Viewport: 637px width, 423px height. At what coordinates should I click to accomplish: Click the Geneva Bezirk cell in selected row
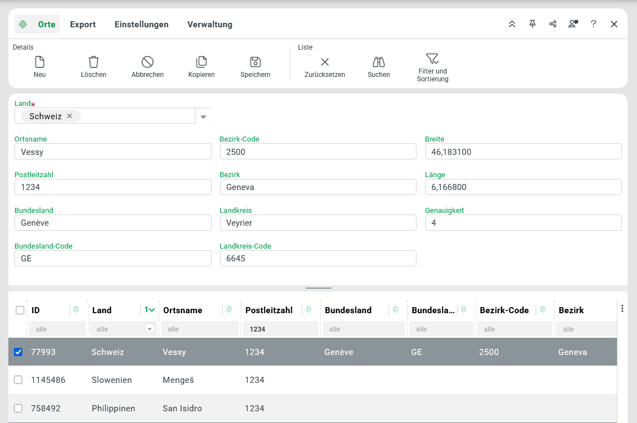pyautogui.click(x=572, y=352)
